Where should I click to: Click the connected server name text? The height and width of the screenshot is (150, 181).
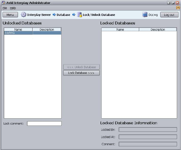(x=153, y=15)
